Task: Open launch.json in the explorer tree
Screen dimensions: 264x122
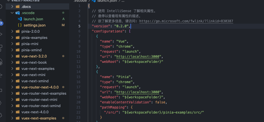Action: point(33,19)
